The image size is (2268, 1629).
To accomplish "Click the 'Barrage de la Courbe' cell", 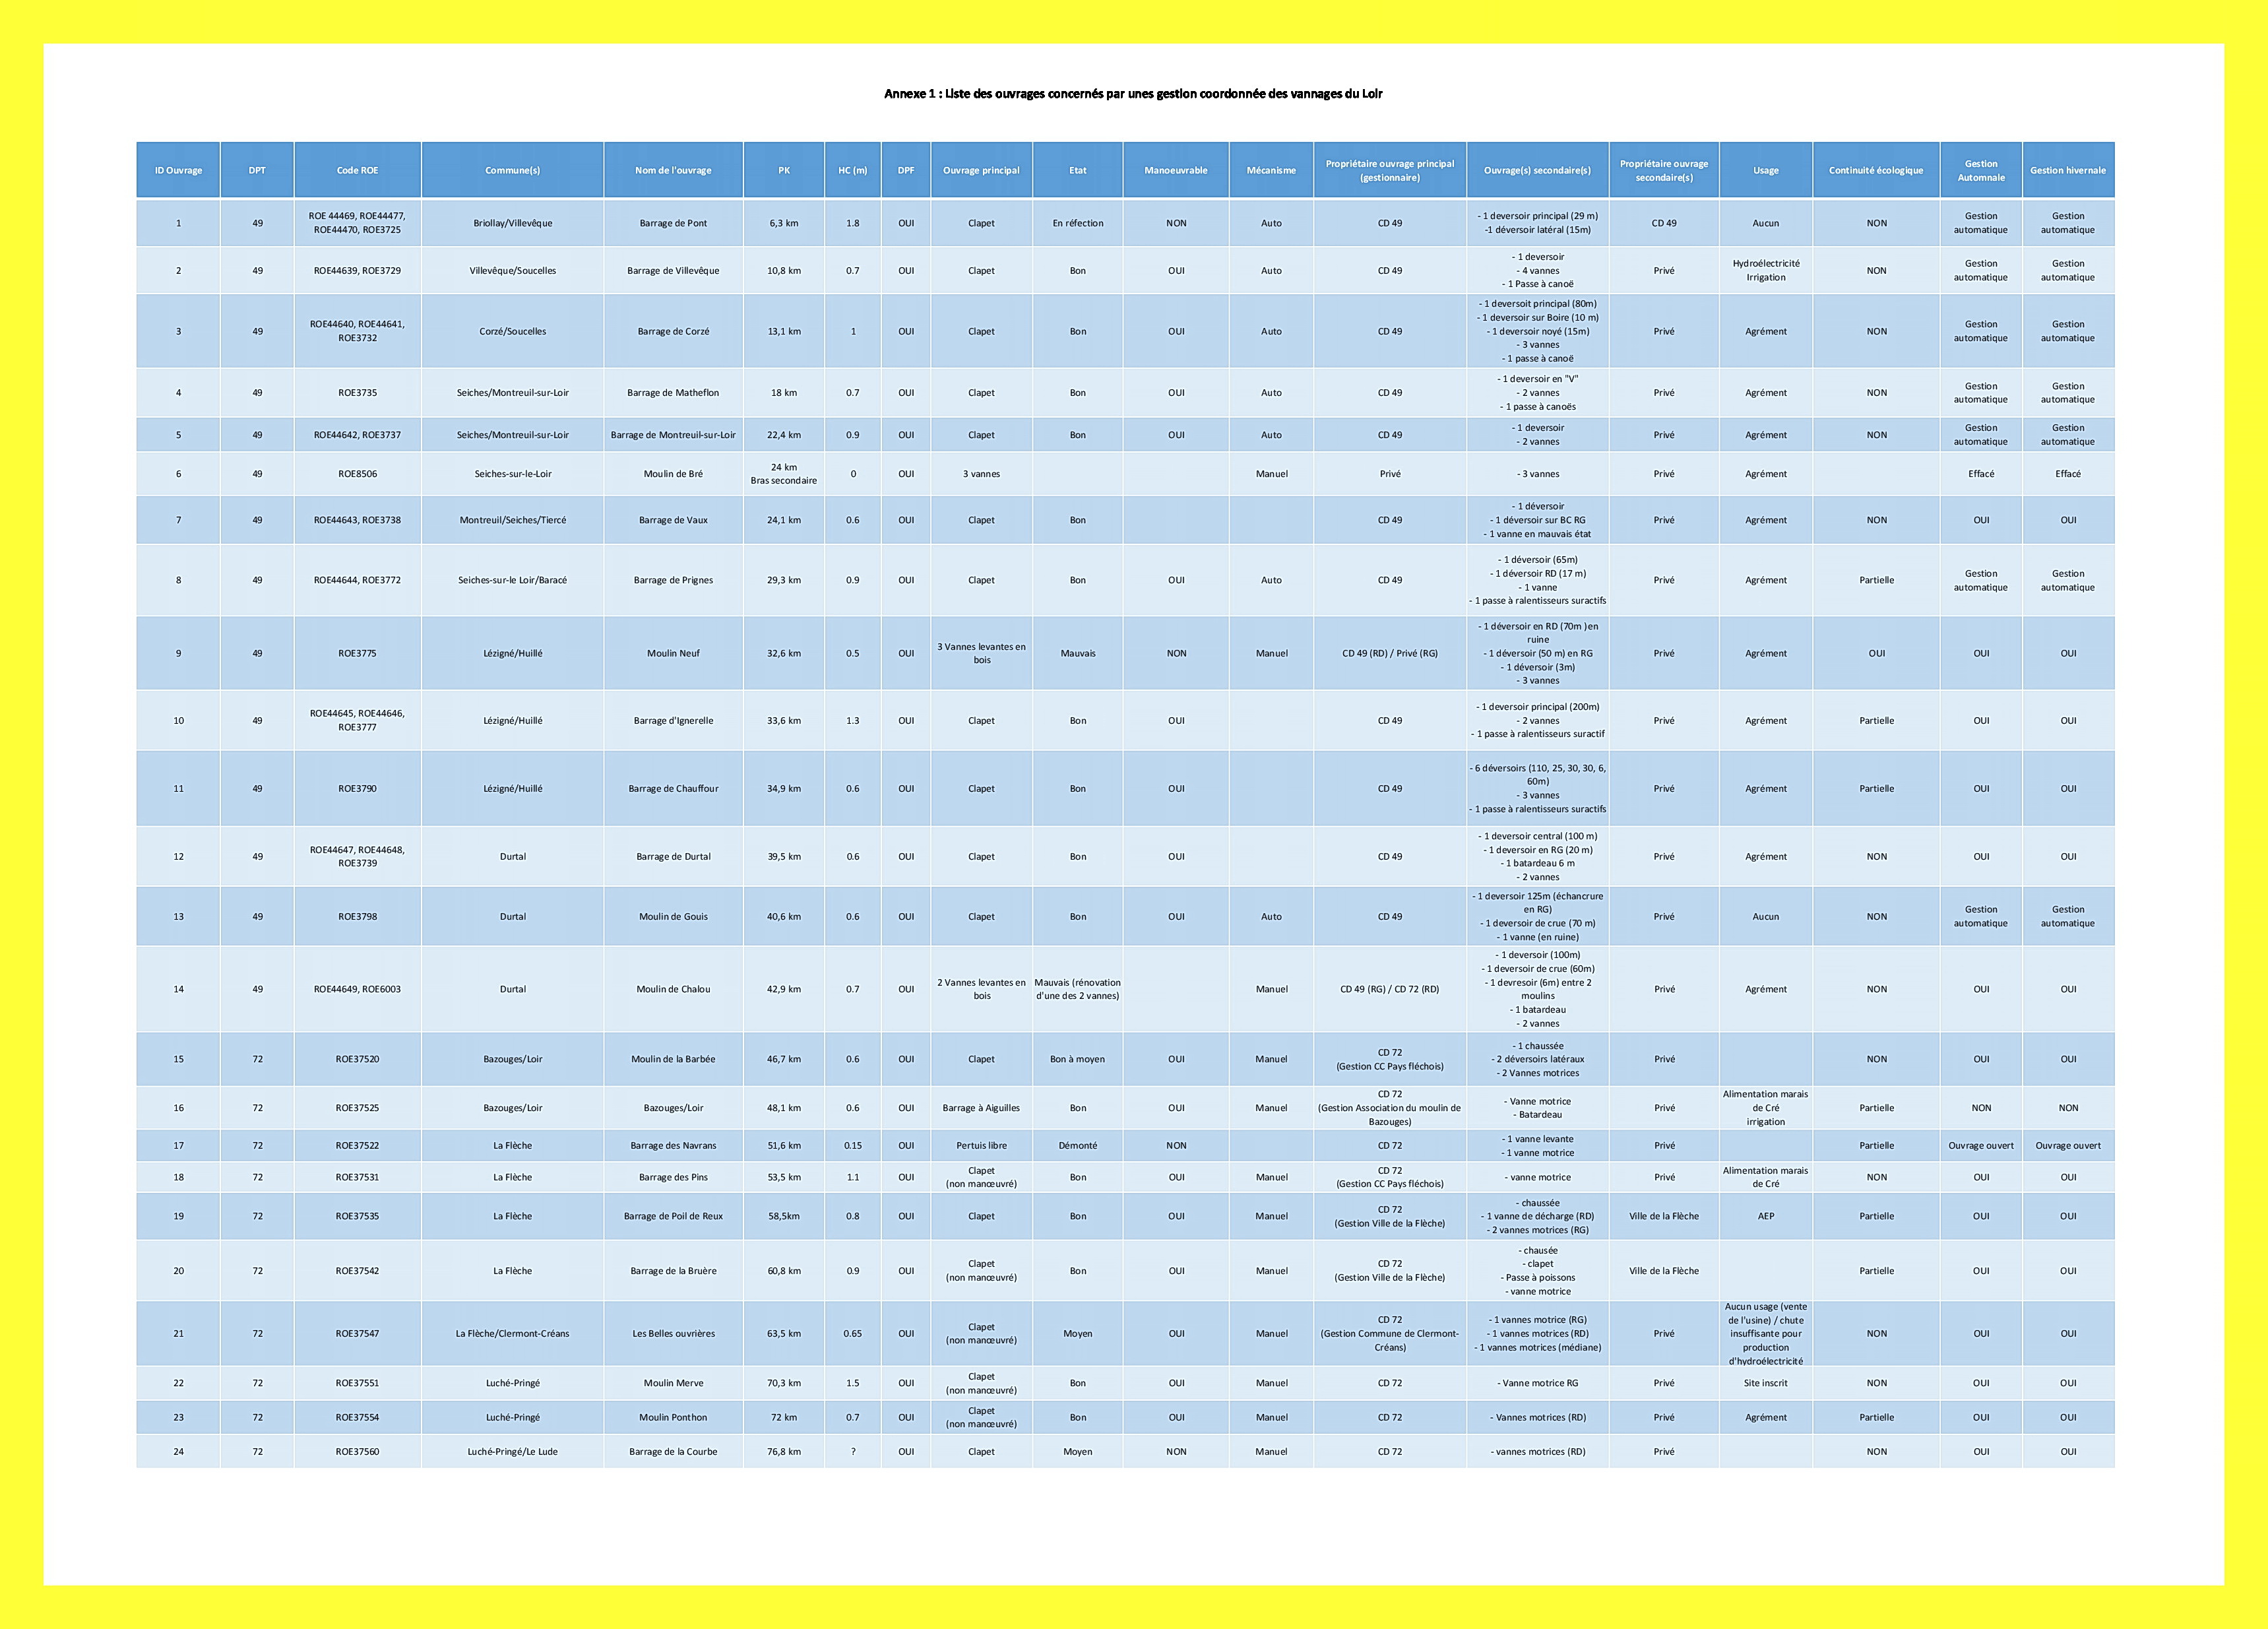I will coord(673,1451).
